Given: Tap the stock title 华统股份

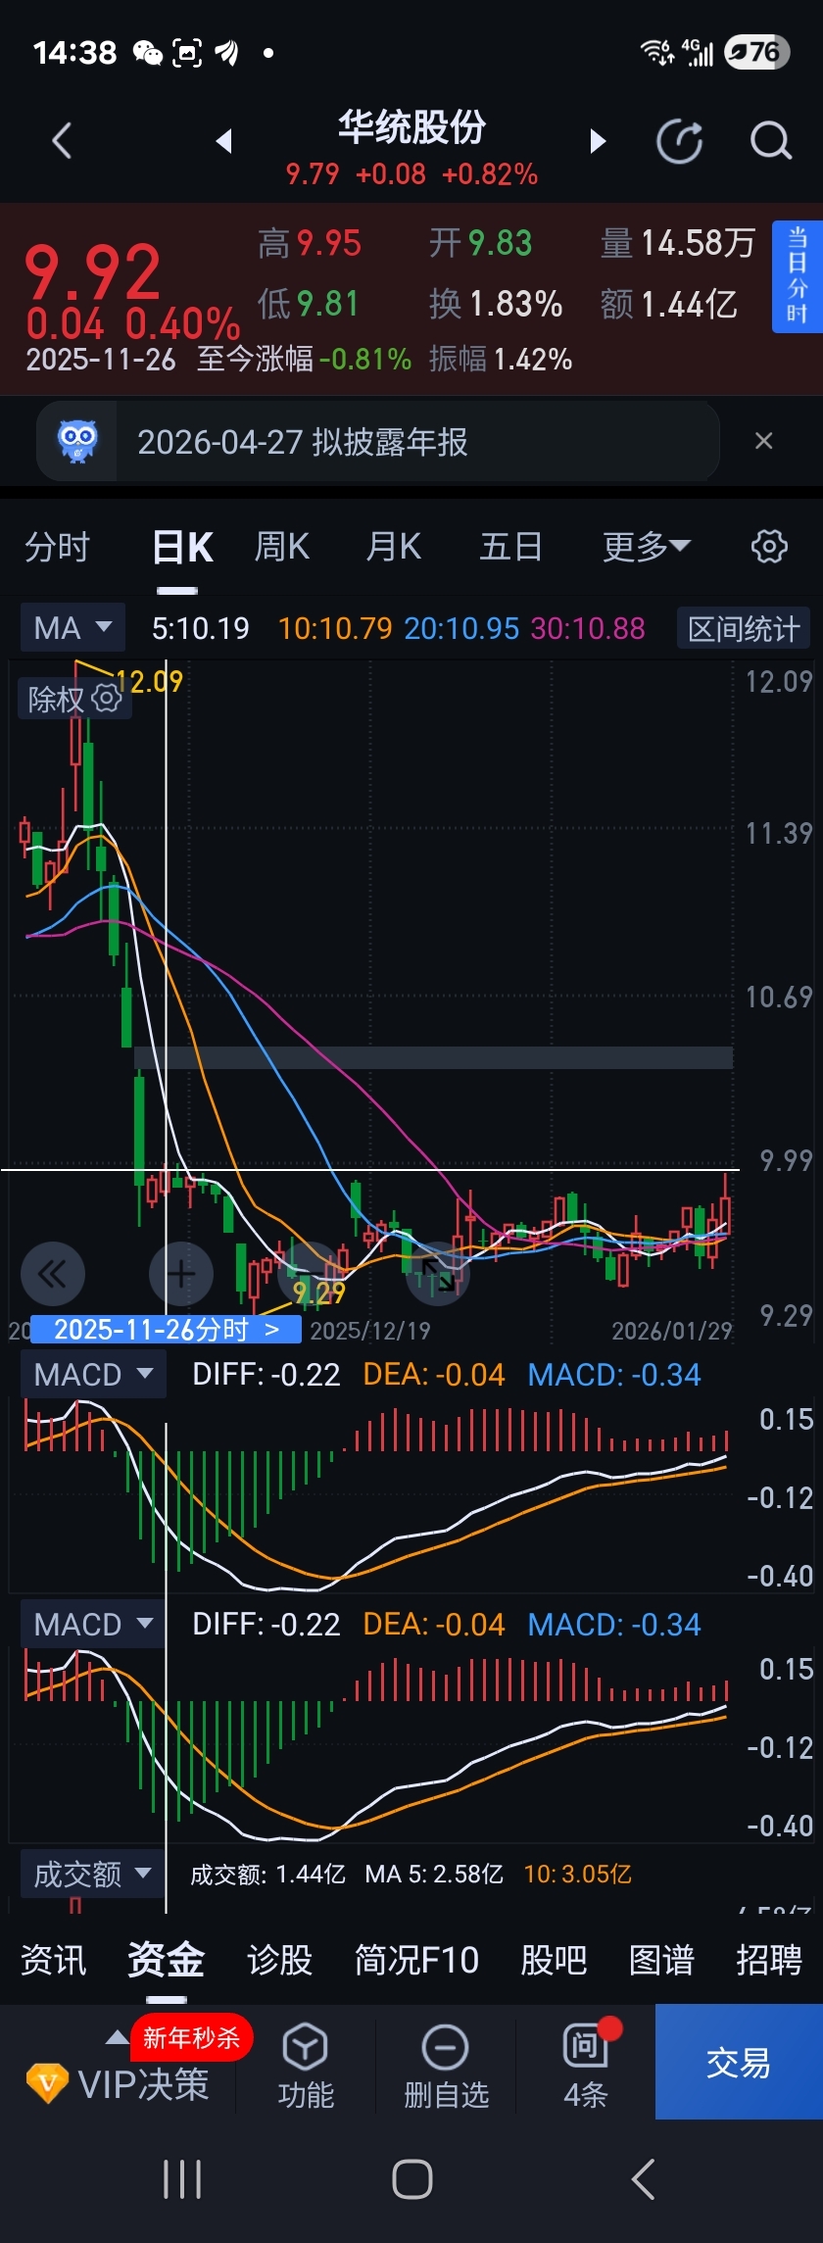Looking at the screenshot, I should [411, 126].
